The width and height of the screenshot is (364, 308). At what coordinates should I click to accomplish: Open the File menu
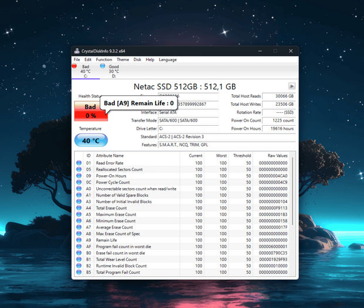(x=77, y=59)
